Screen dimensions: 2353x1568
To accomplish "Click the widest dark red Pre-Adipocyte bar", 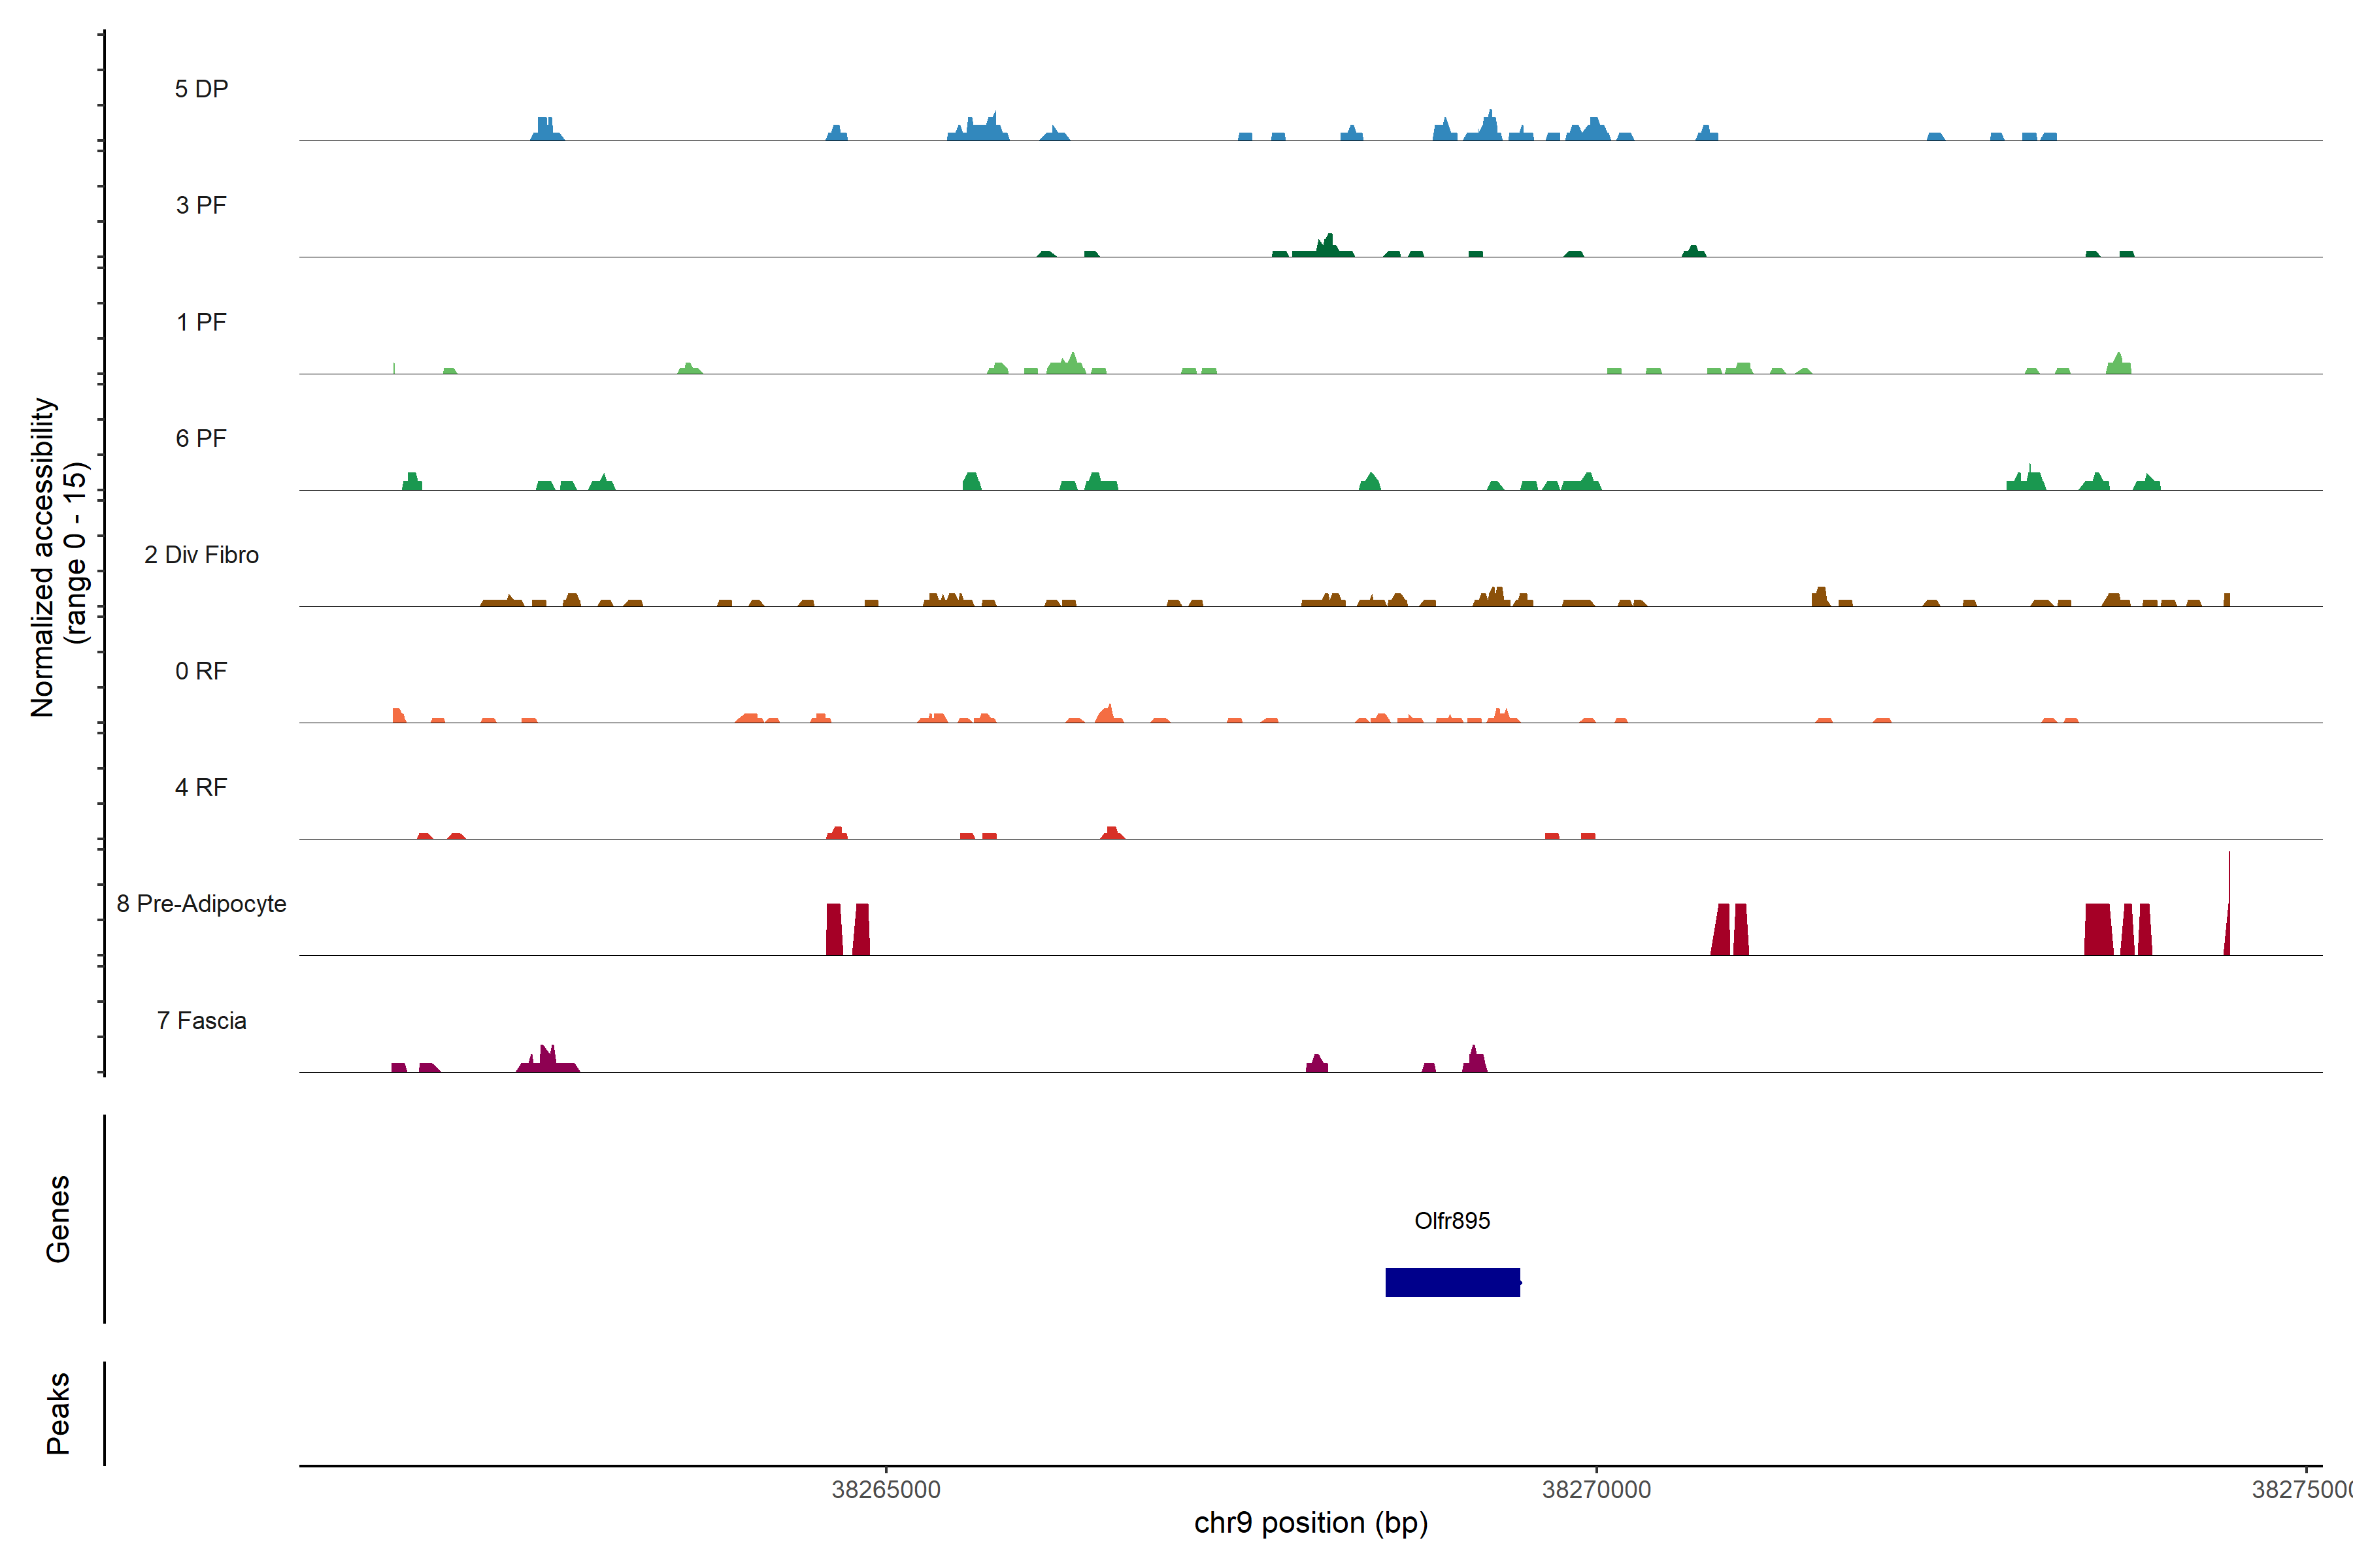I will click(2098, 930).
